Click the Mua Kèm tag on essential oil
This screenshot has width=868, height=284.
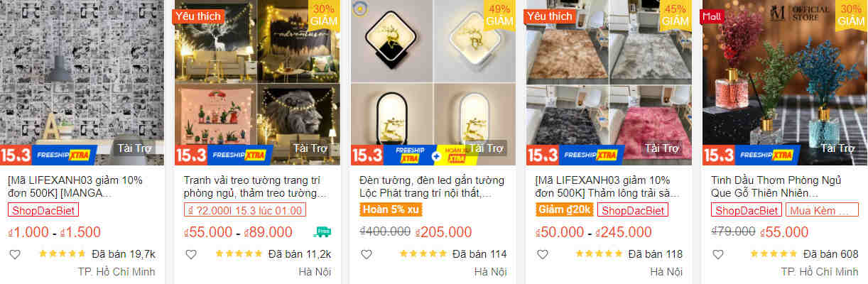[820, 210]
